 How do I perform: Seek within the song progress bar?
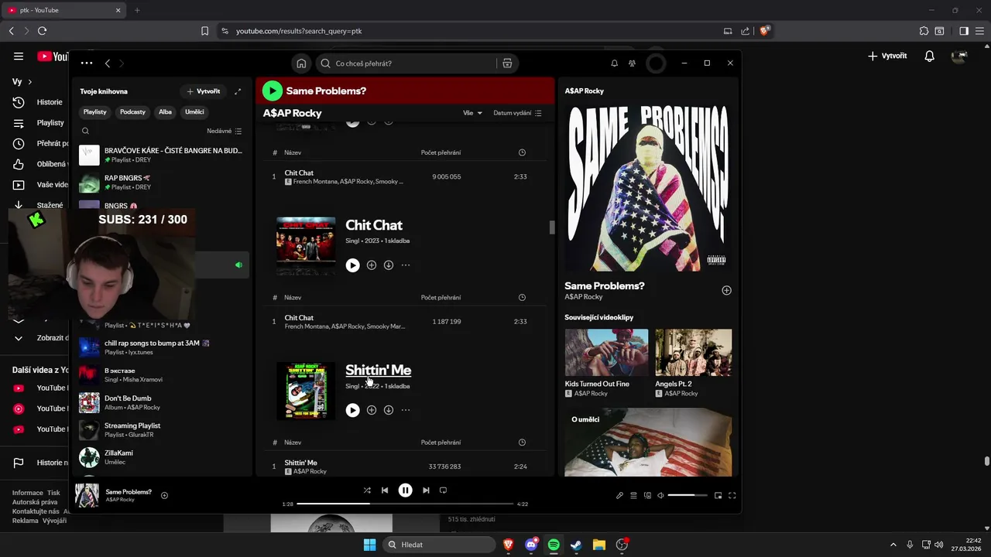405,504
